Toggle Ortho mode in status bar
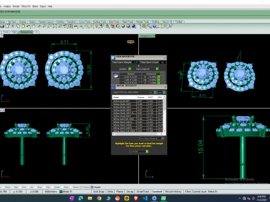Viewport: 270px width, 202px height. pyautogui.click(x=110, y=191)
